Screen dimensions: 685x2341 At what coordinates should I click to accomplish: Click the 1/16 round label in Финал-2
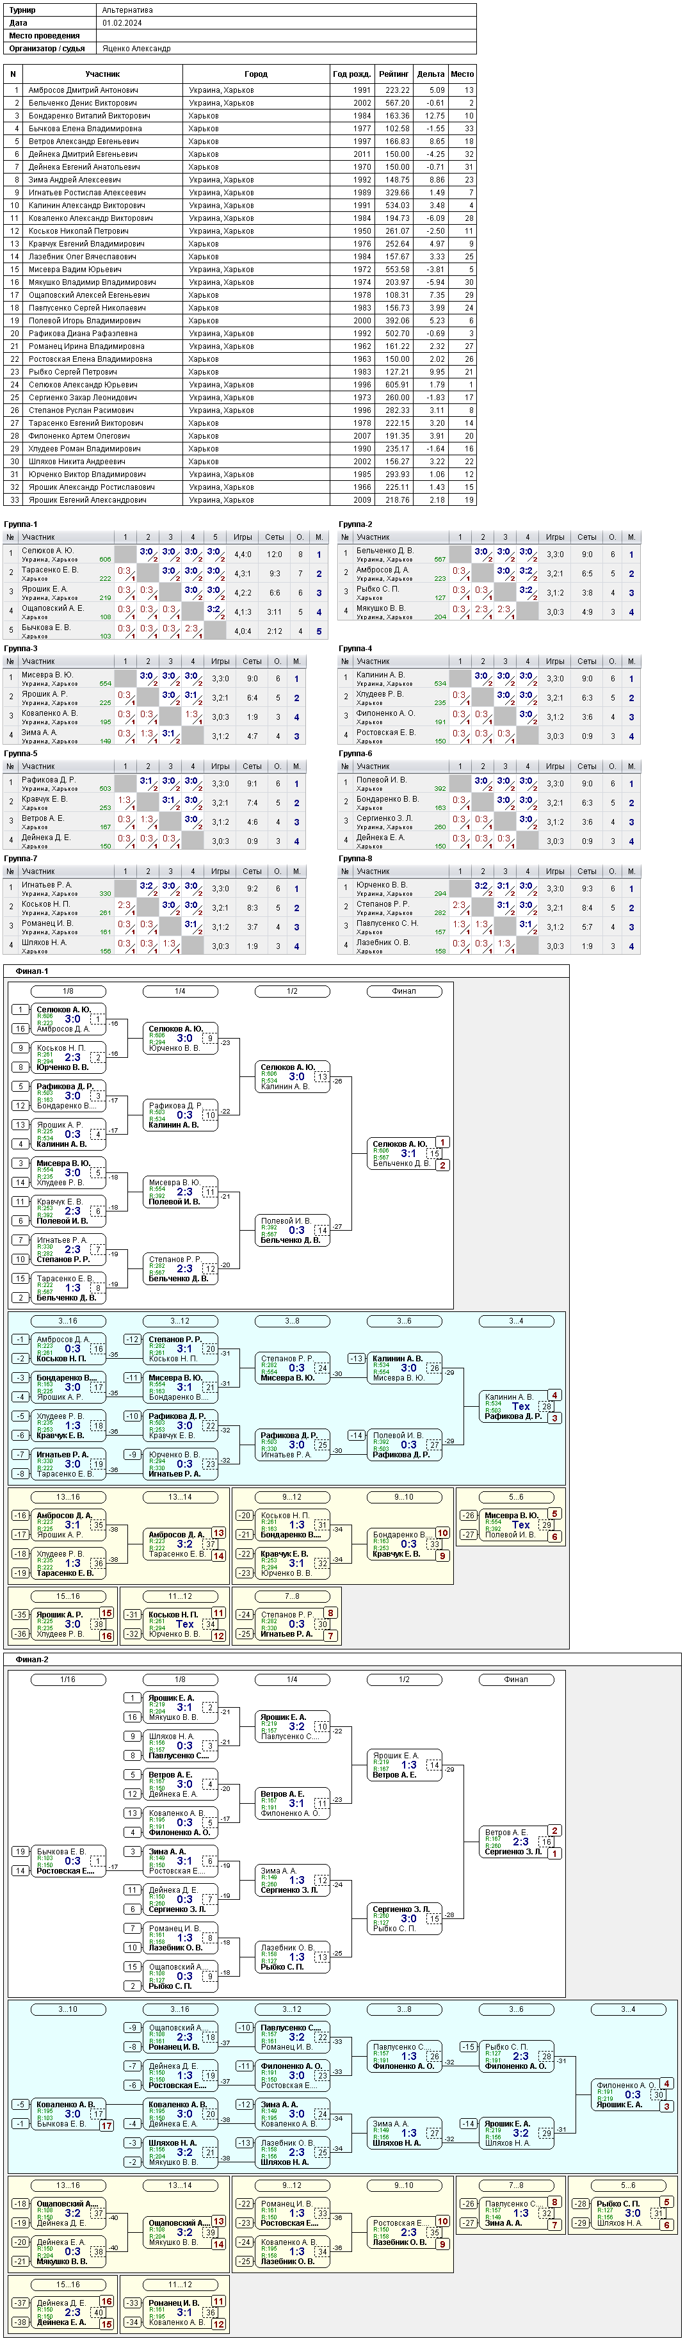(x=68, y=1680)
